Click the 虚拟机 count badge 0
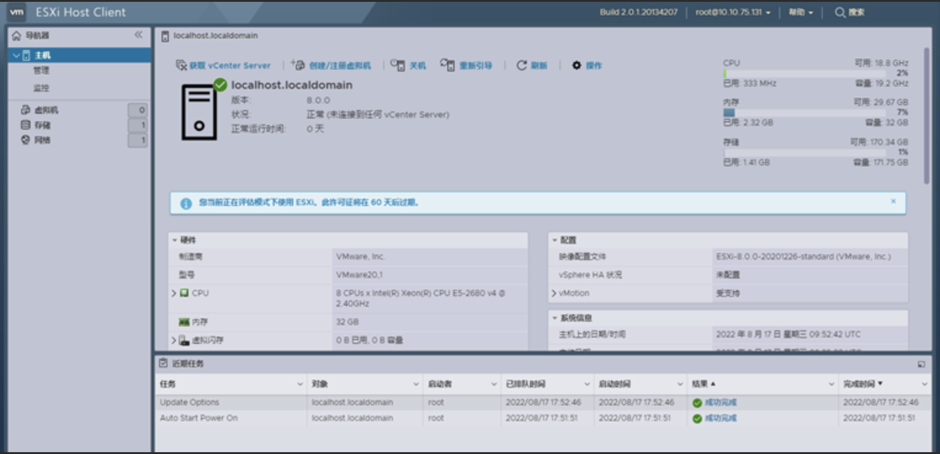Screen dimensions: 940x454 pyautogui.click(x=138, y=111)
